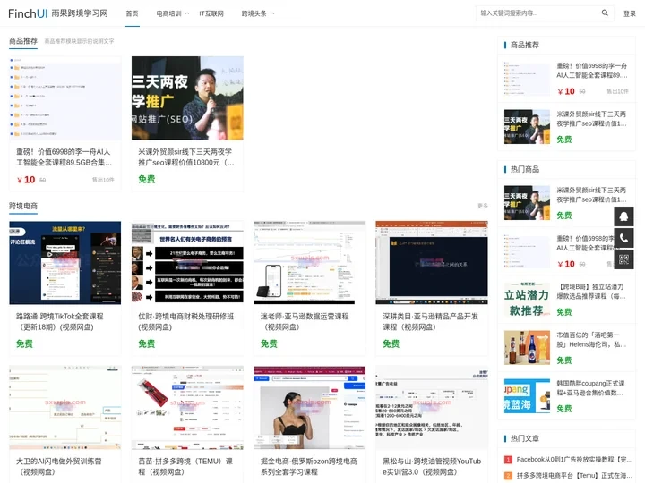Click sidebar title 【跨境B哥】独立站潜力
645x483 pixels.
pyautogui.click(x=590, y=292)
